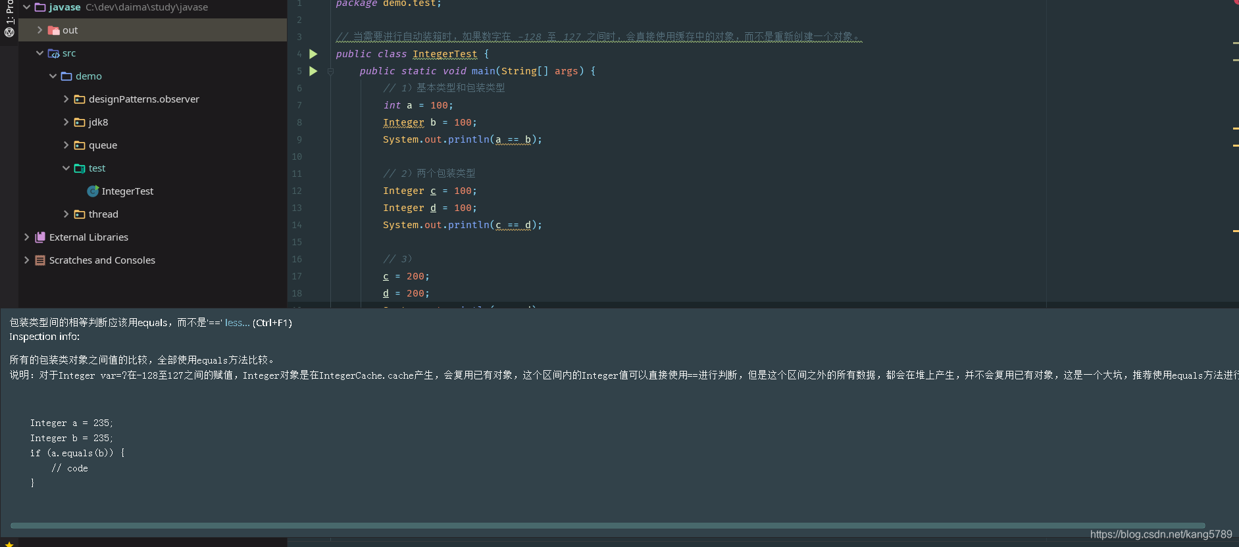1239x547 pixels.
Task: Click line number 10 in the gutter
Action: tap(297, 156)
